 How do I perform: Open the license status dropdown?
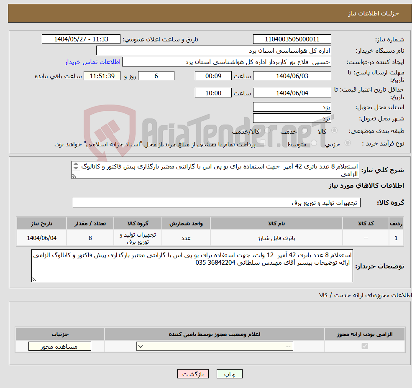click(x=215, y=346)
